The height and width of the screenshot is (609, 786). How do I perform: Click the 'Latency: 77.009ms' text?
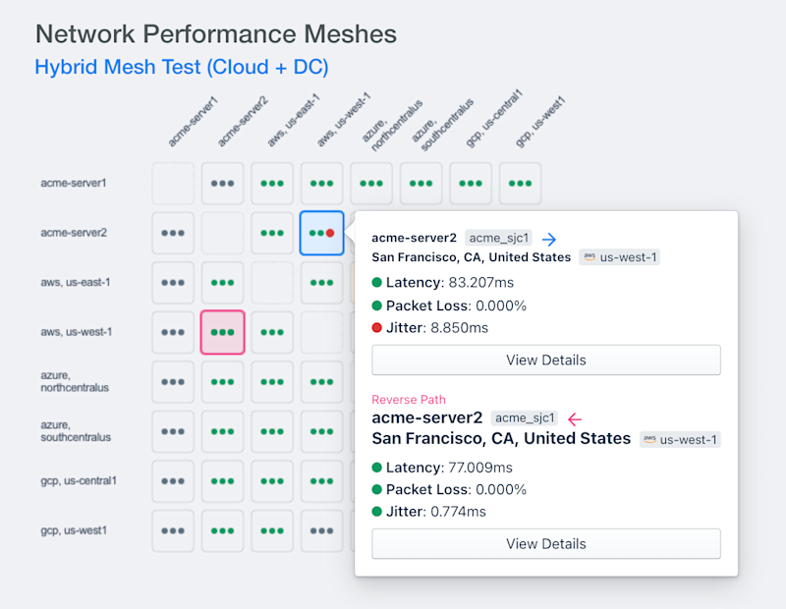pyautogui.click(x=449, y=468)
